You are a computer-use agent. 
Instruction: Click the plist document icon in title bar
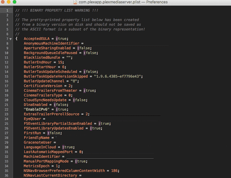pyautogui.click(x=75, y=2)
